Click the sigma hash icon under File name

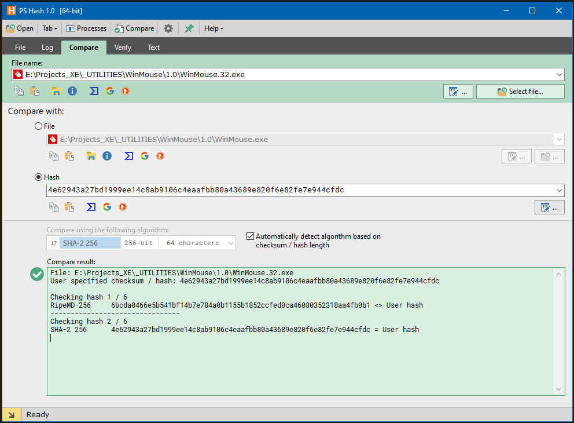94,91
